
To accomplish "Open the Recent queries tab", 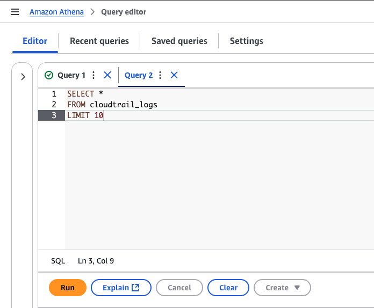I will point(99,41).
